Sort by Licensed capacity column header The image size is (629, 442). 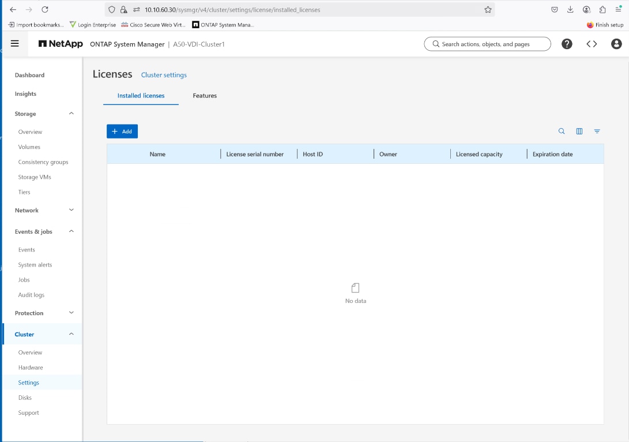479,154
